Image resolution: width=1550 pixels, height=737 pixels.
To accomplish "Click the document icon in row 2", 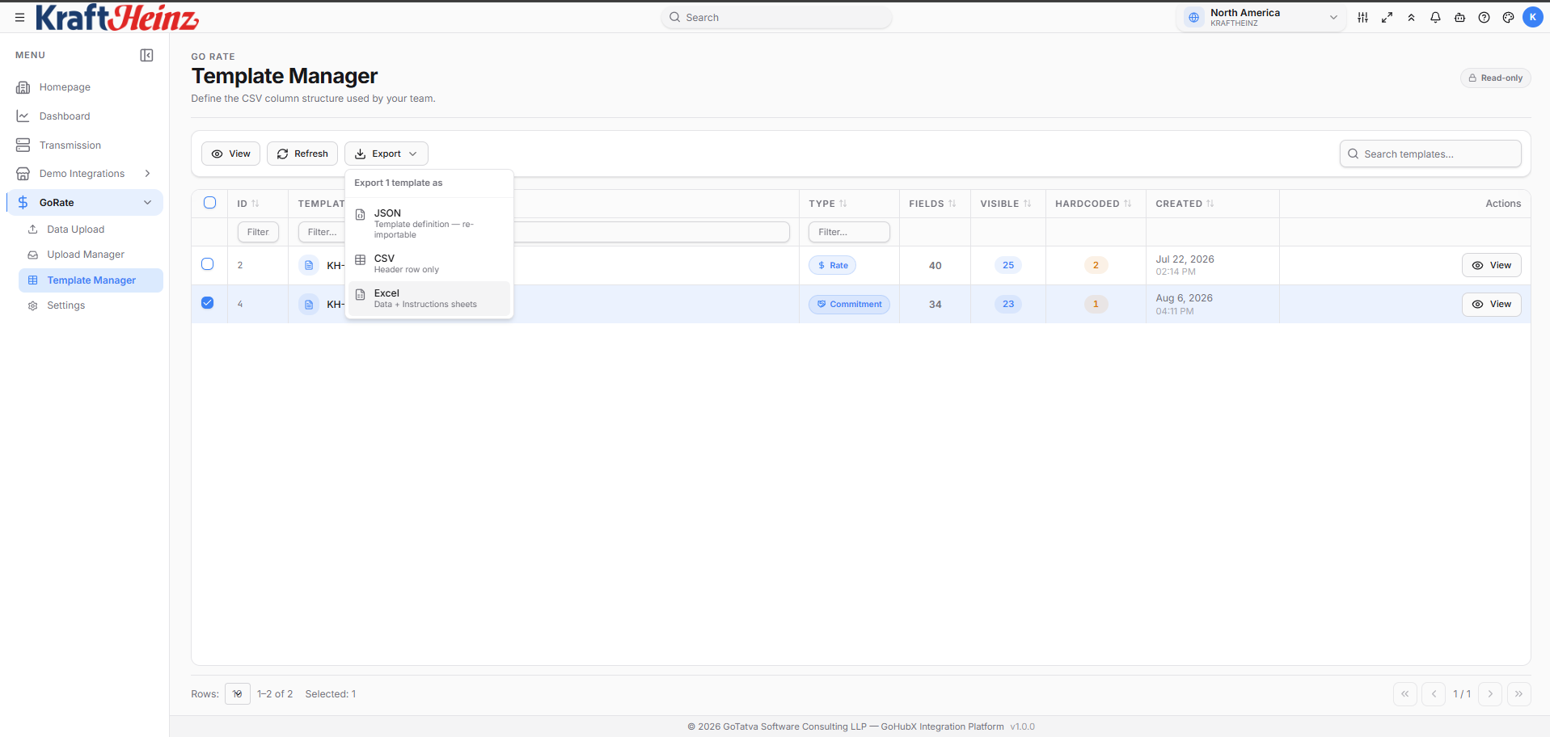I will click(309, 265).
